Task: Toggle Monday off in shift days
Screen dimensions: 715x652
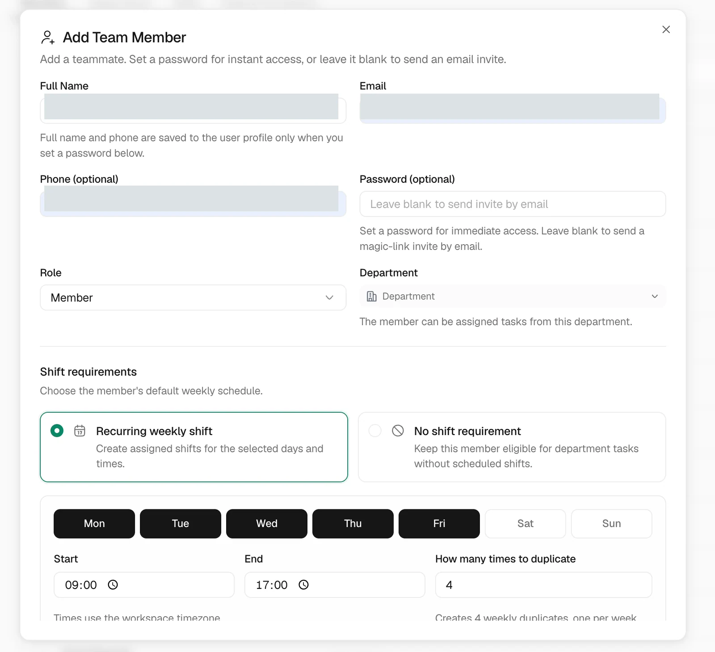Action: click(94, 524)
